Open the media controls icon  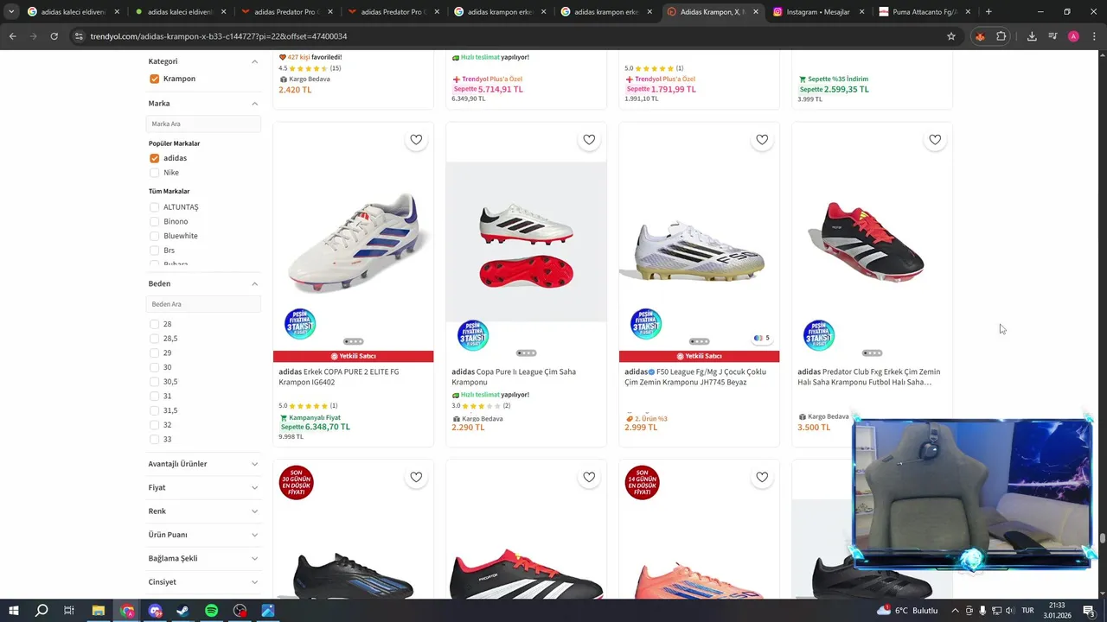click(x=1053, y=36)
